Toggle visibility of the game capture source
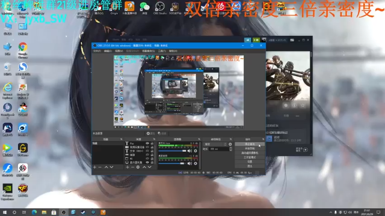385x216 pixels. (147, 155)
